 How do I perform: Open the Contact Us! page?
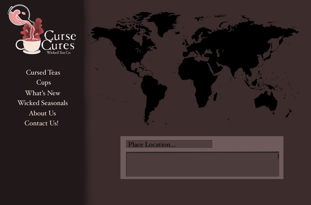pos(42,123)
